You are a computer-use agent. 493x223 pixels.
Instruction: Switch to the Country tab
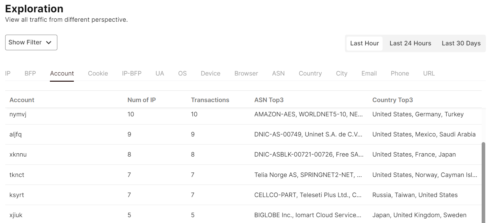(x=310, y=73)
